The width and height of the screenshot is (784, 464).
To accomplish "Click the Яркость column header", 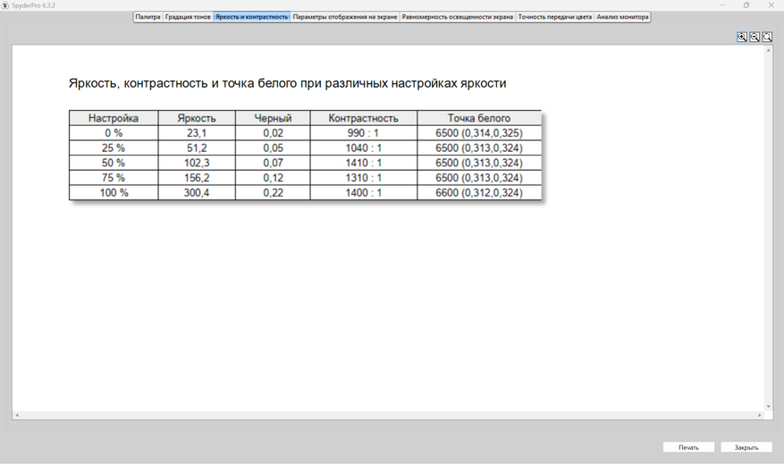I will coord(197,118).
